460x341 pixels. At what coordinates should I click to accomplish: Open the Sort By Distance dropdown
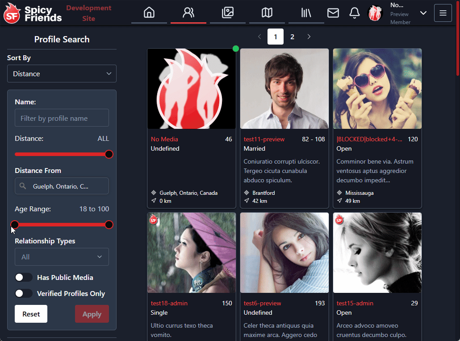pos(62,74)
